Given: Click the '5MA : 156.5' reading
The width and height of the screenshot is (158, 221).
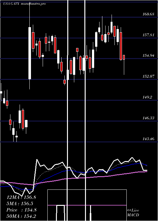Looking at the screenshot, I should 20,204.
